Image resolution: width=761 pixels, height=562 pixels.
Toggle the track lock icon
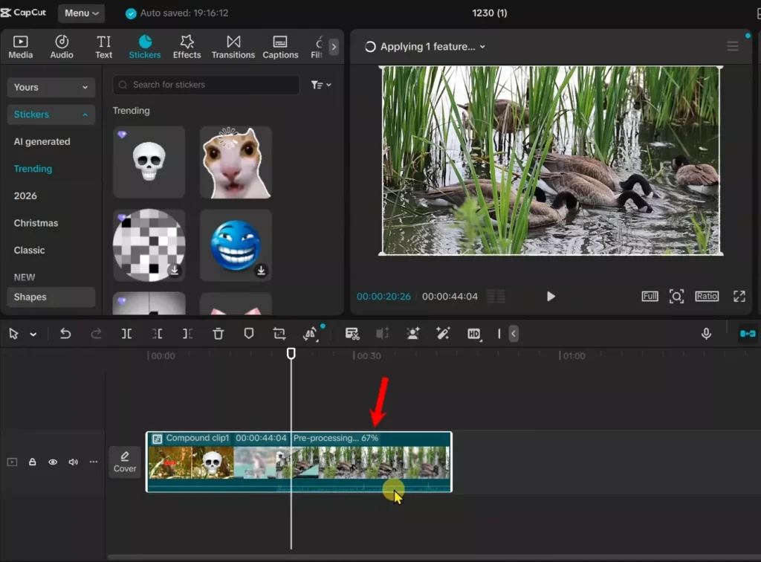pyautogui.click(x=33, y=462)
